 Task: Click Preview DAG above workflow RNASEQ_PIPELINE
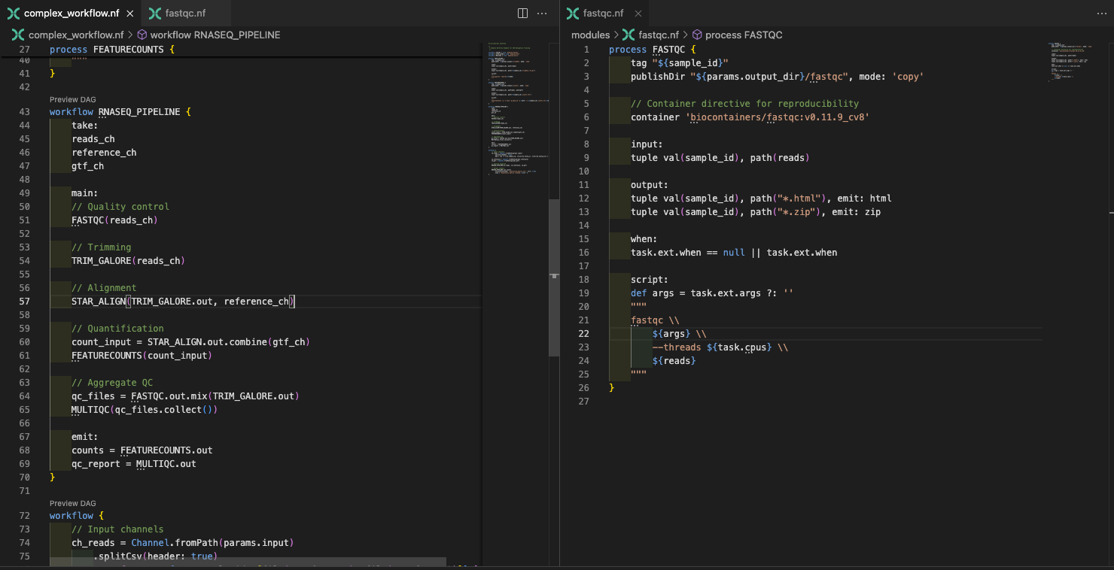point(72,99)
